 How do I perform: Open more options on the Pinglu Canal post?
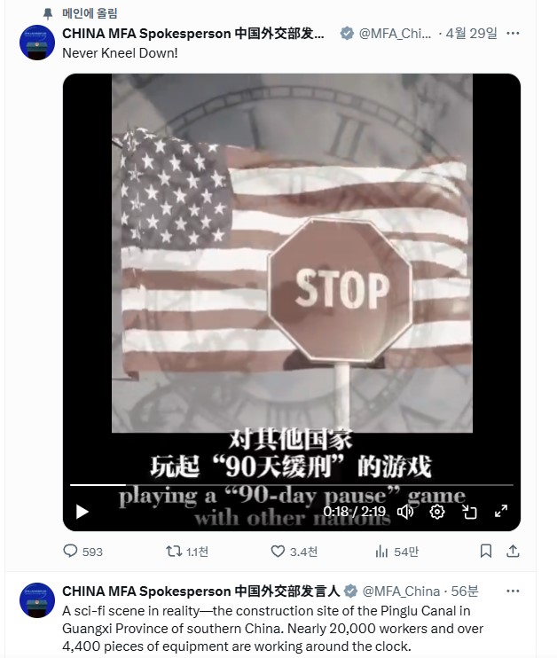point(513,591)
